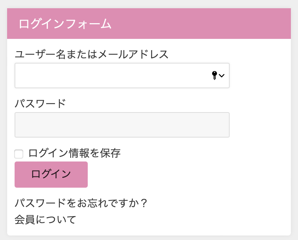Image resolution: width=298 pixels, height=240 pixels.
Task: Click the key icon in username field
Action: pos(214,76)
